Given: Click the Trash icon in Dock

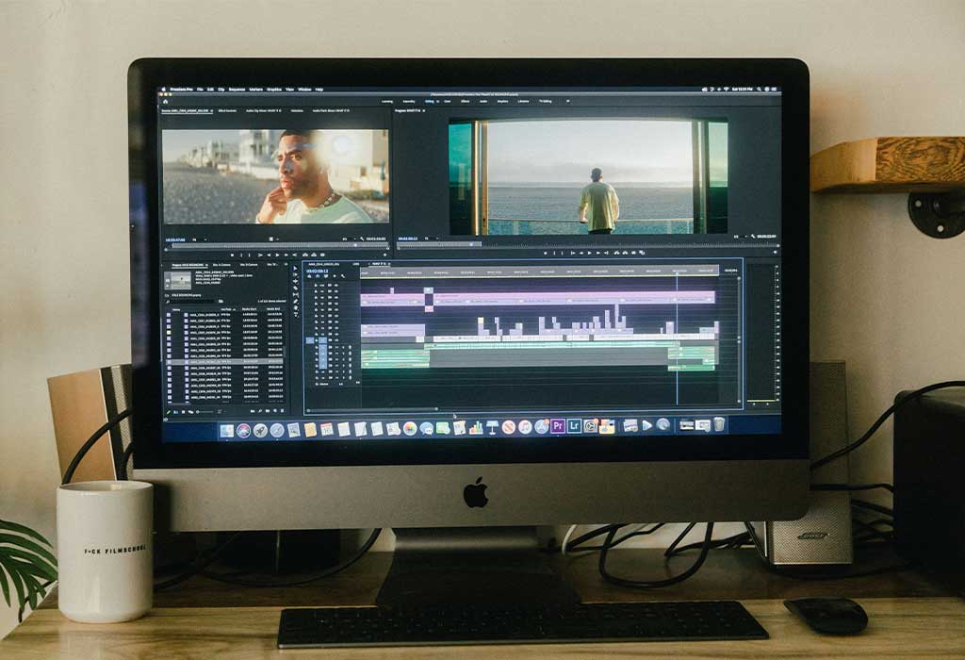Looking at the screenshot, I should tap(719, 425).
